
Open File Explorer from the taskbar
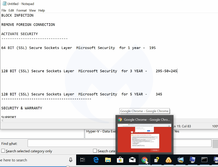[x=108, y=160]
